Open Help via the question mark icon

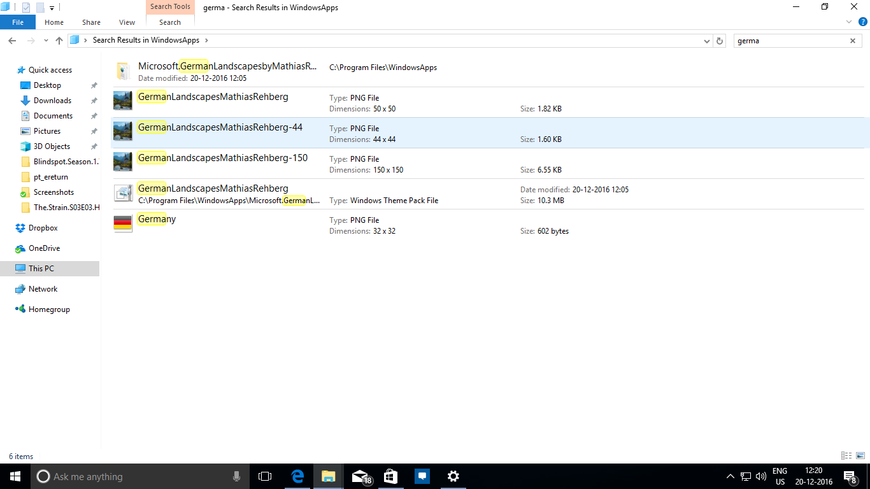(x=863, y=22)
